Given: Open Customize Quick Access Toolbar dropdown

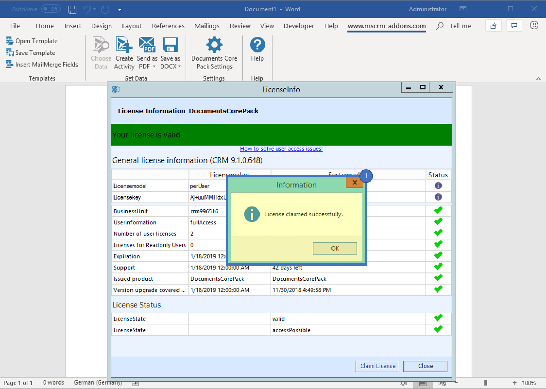Looking at the screenshot, I should pyautogui.click(x=120, y=9).
